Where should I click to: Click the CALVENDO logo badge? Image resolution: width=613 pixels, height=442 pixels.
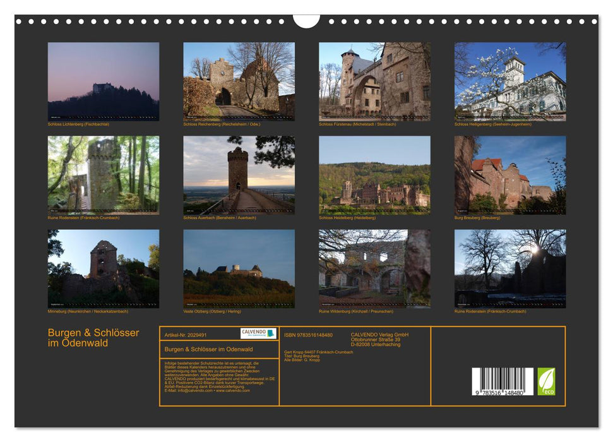tap(258, 333)
